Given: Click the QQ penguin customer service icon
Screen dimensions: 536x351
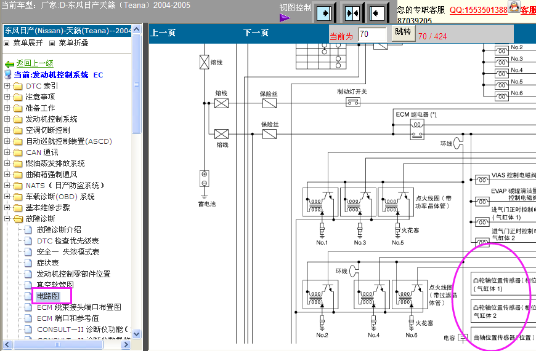Looking at the screenshot, I should 514,7.
